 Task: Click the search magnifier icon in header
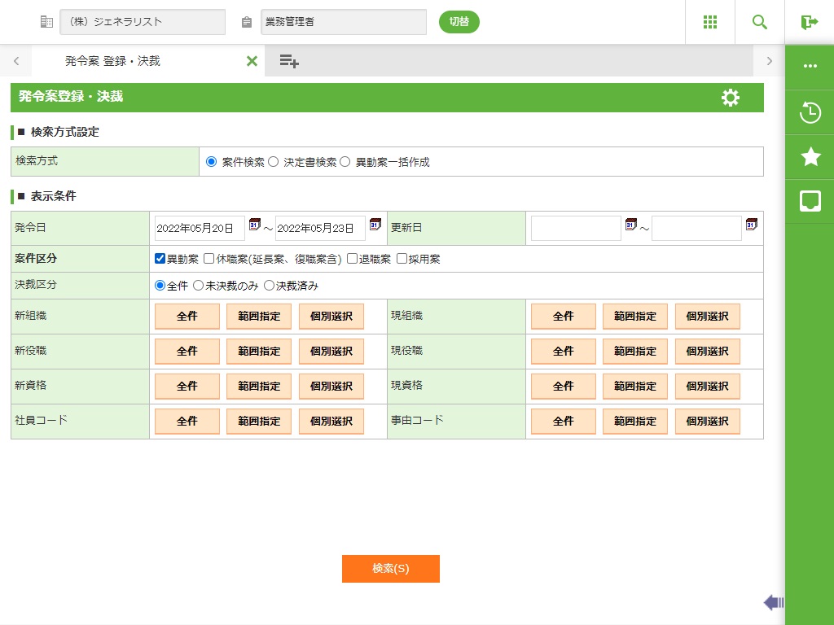pos(760,22)
